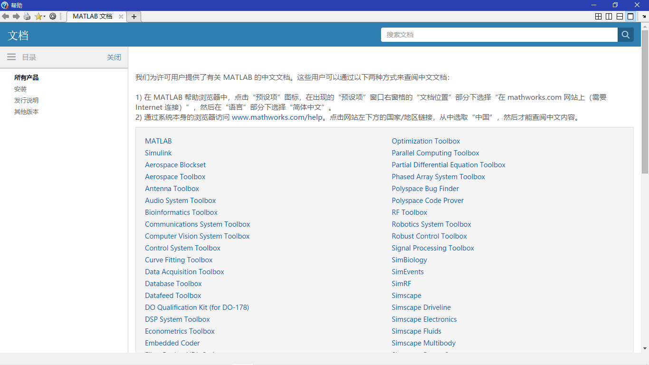The image size is (649, 365).
Task: Open favorites star icon
Action: click(38, 16)
